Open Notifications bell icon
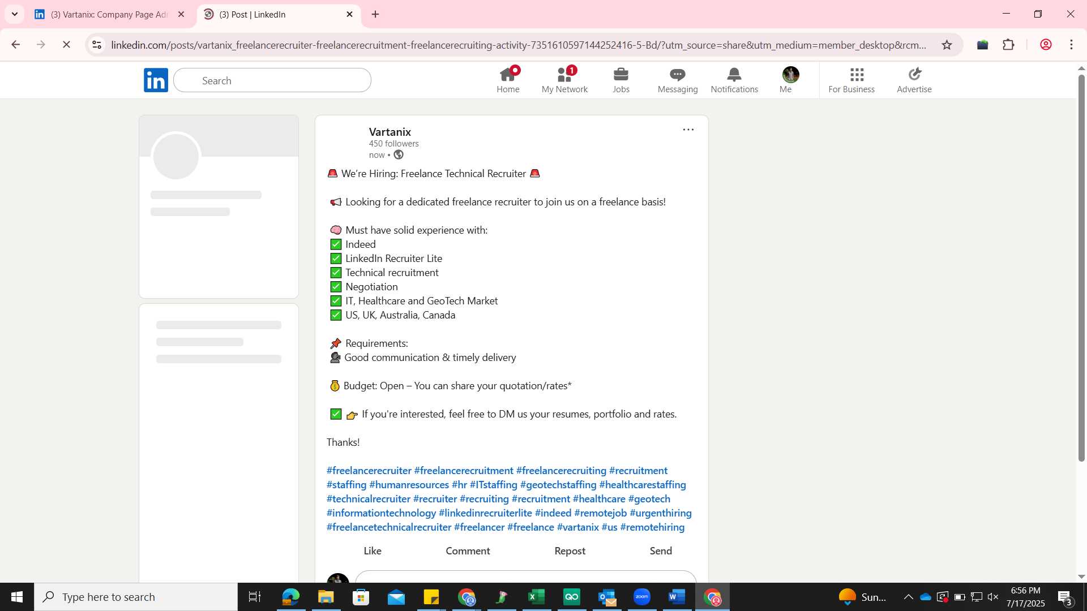The image size is (1087, 611). (734, 75)
